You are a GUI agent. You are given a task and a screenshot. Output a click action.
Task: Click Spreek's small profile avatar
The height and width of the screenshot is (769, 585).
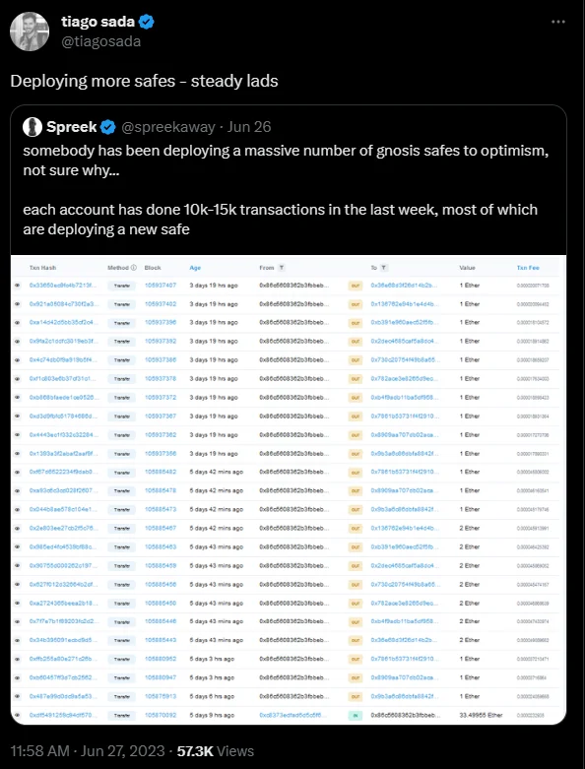pos(32,127)
